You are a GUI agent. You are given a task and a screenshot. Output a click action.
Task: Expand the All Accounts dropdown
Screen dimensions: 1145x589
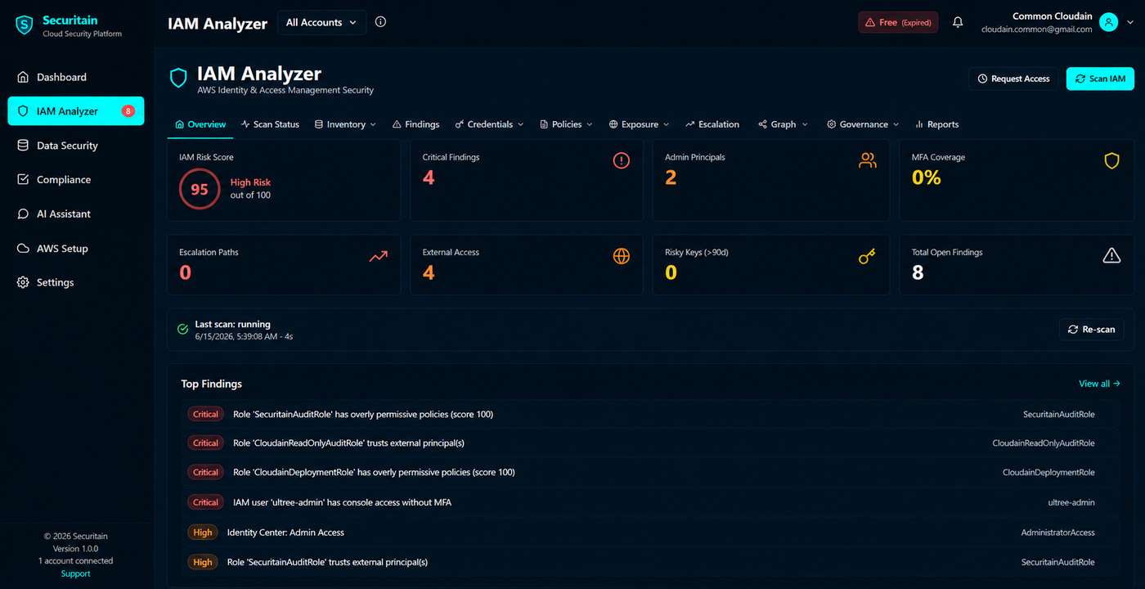[x=321, y=22]
